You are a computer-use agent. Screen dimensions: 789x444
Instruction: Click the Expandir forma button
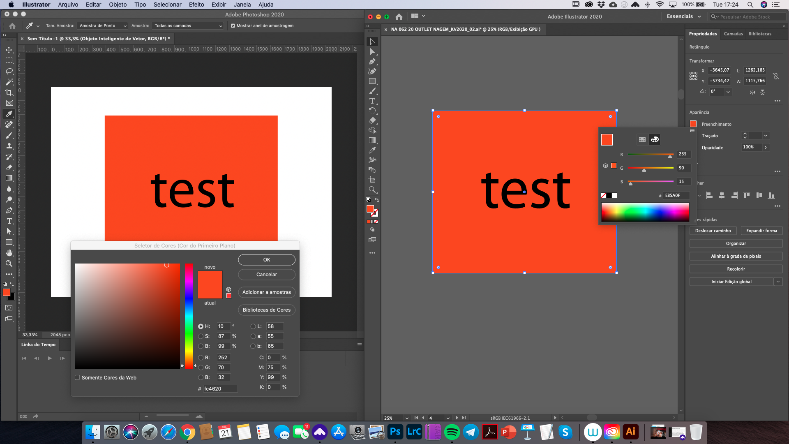761,231
